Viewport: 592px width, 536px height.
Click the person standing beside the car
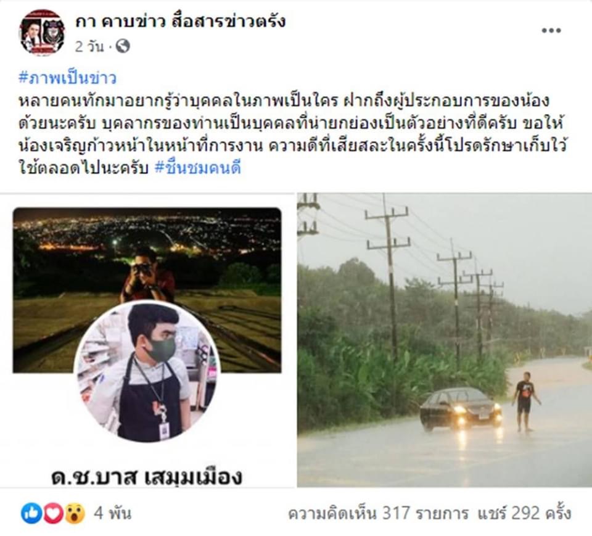[525, 401]
